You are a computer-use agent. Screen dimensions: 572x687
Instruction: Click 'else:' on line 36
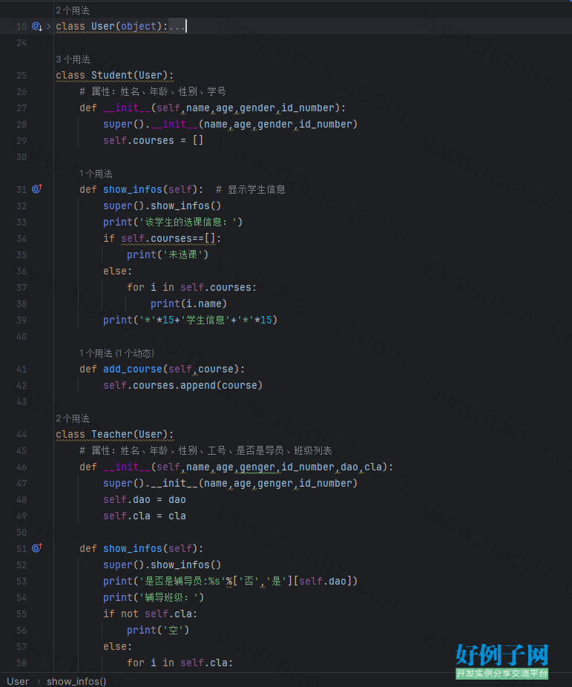[117, 272]
